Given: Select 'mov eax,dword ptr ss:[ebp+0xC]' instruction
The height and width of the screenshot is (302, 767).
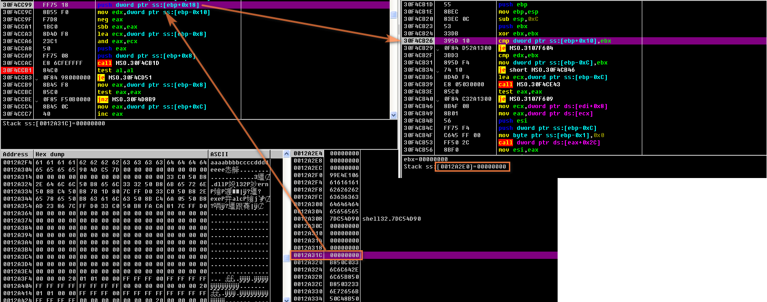Looking at the screenshot, I should point(152,107).
